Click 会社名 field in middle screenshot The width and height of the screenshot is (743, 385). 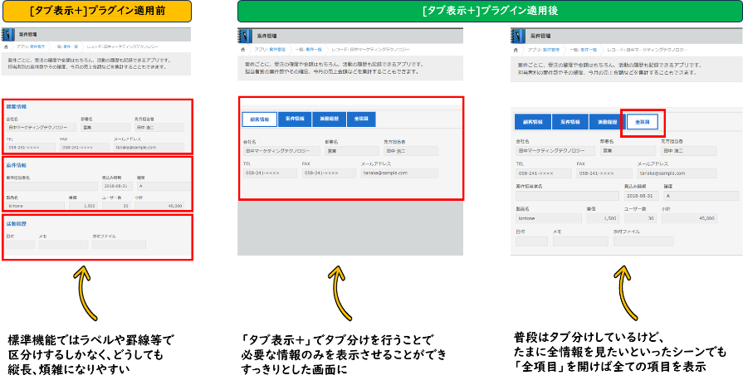coord(283,151)
